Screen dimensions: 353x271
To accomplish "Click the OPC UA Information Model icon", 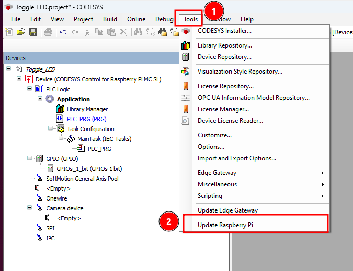I will [186, 98].
